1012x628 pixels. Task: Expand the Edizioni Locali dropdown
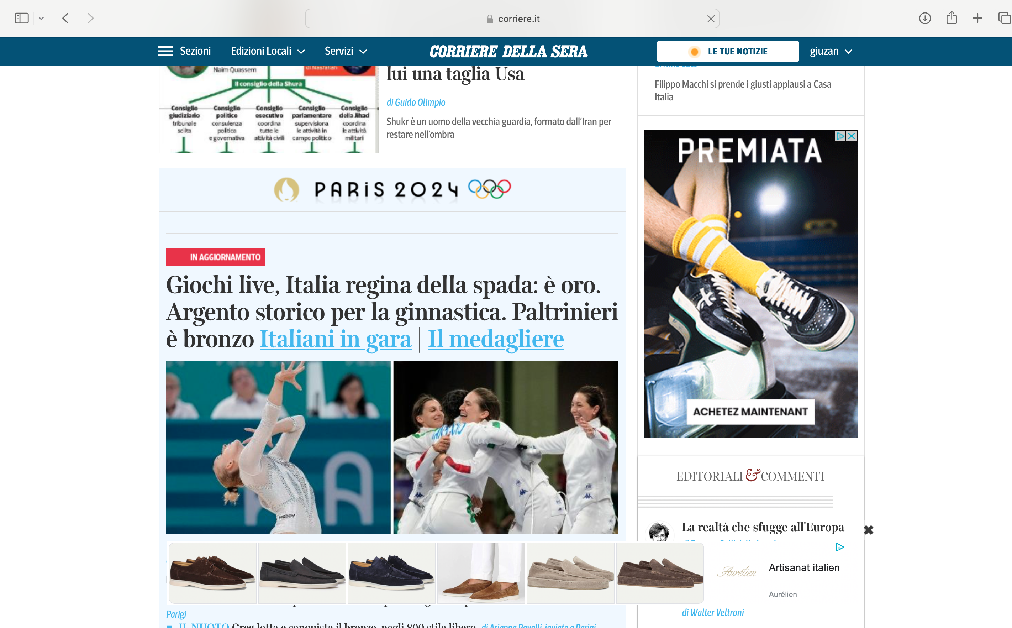point(268,51)
